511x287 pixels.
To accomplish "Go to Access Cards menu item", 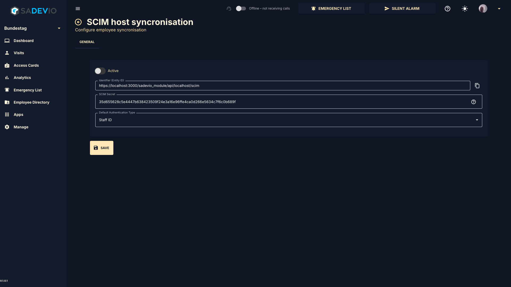I will click(26, 65).
